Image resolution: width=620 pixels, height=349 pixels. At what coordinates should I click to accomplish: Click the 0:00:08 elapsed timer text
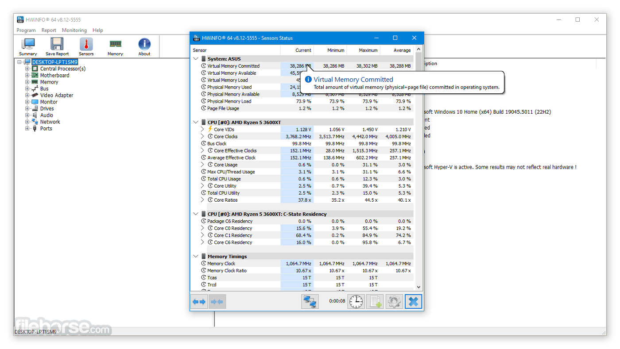[x=337, y=301]
